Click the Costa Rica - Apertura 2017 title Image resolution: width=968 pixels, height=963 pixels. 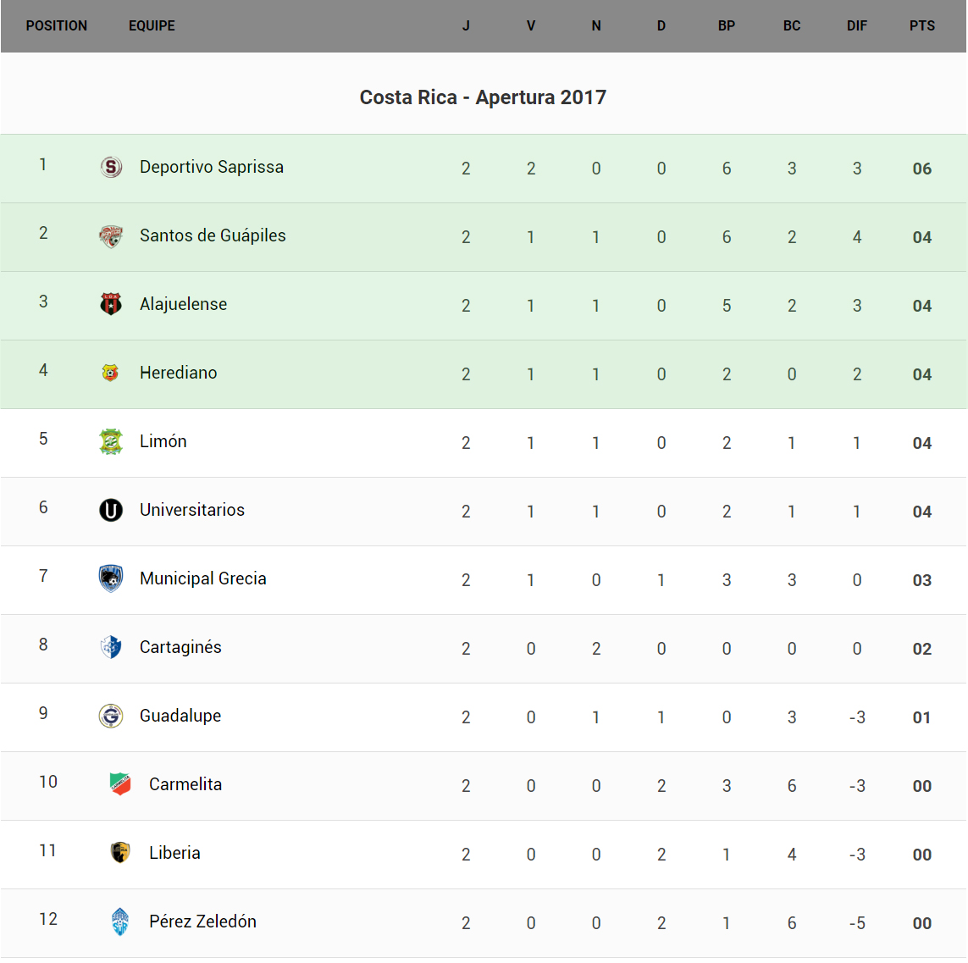tap(483, 97)
